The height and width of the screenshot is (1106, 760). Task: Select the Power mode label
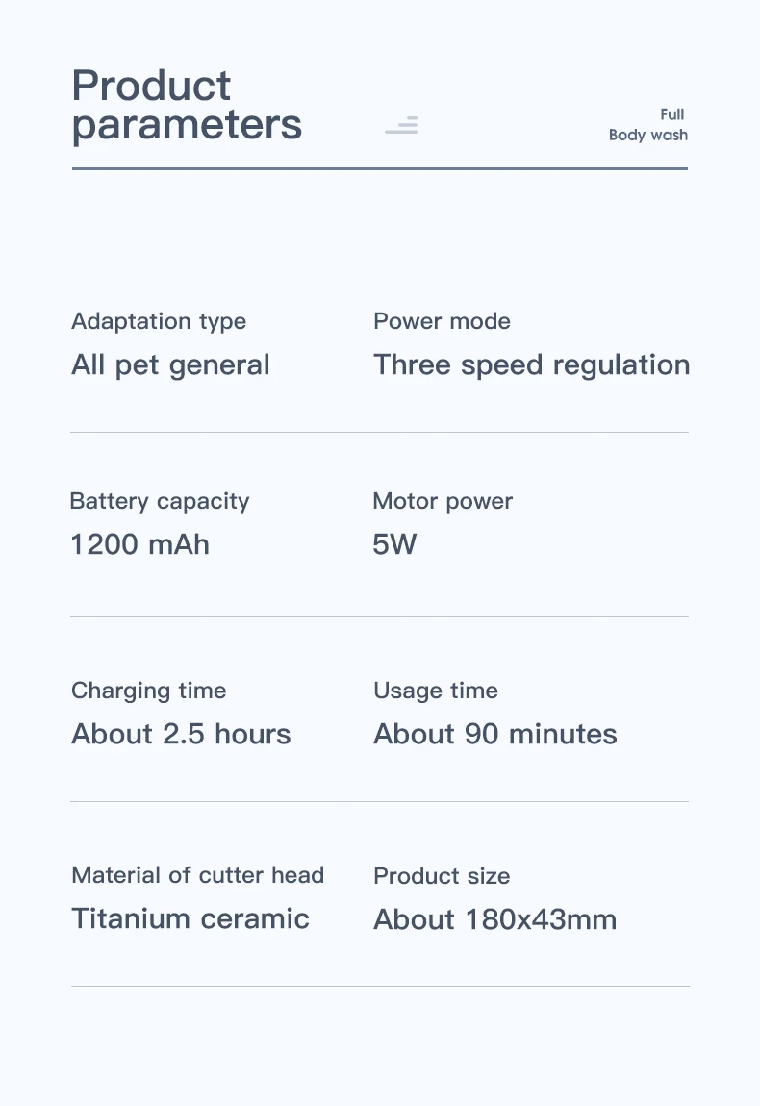442,321
